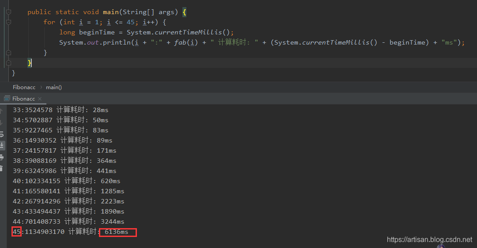The width and height of the screenshot is (477, 248).
Task: Click the scroll up arrow in console toolbar
Action: tap(2, 111)
